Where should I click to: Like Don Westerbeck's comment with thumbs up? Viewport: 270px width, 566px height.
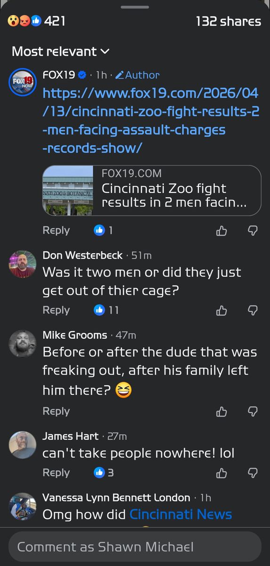(x=222, y=310)
